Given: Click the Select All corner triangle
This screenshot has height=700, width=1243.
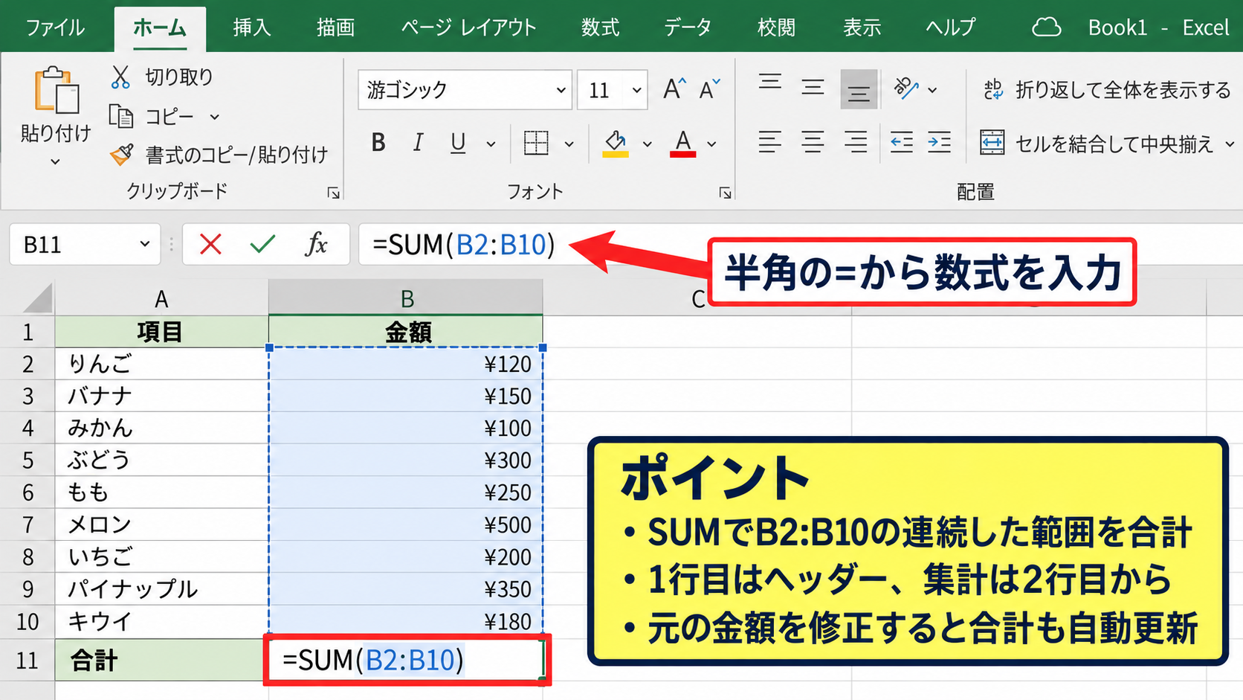Looking at the screenshot, I should point(37,298).
